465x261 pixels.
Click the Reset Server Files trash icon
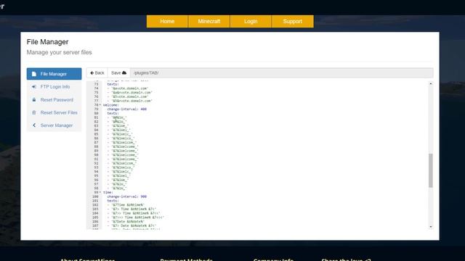(34, 112)
